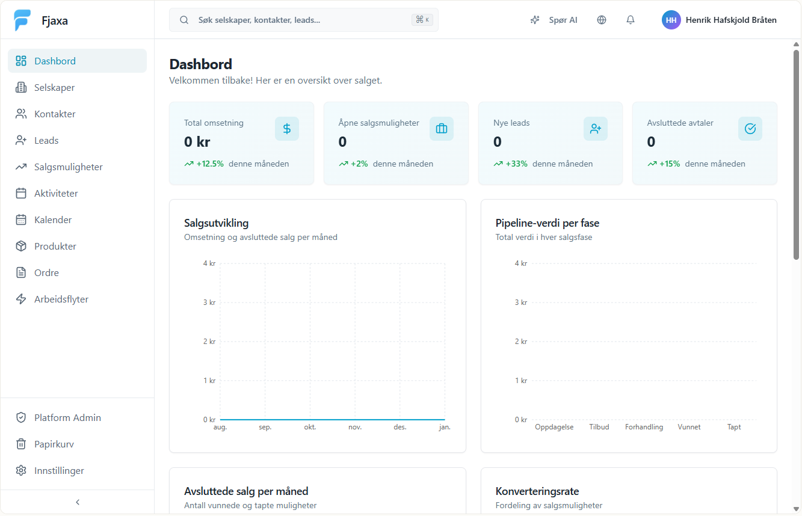This screenshot has height=516, width=802.
Task: Click the Spør AI button
Action: pyautogui.click(x=554, y=20)
